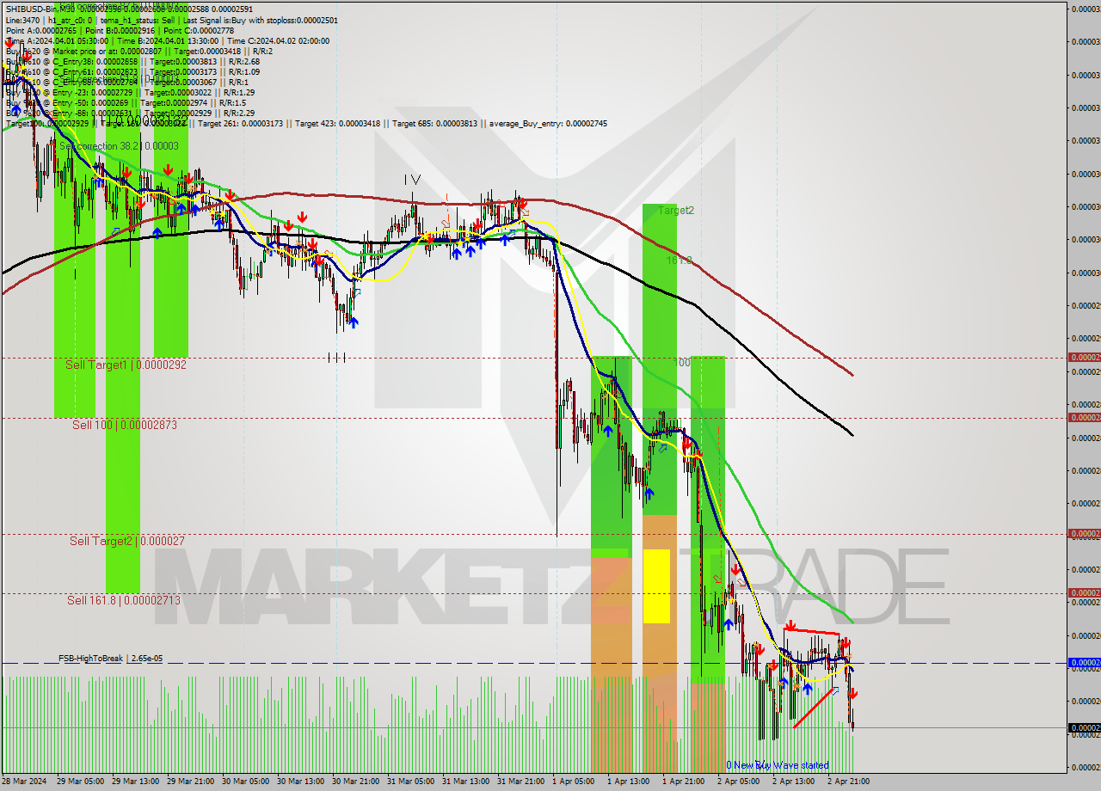
Task: Click the '30 Mar 13:00' time axis label
Action: point(300,781)
